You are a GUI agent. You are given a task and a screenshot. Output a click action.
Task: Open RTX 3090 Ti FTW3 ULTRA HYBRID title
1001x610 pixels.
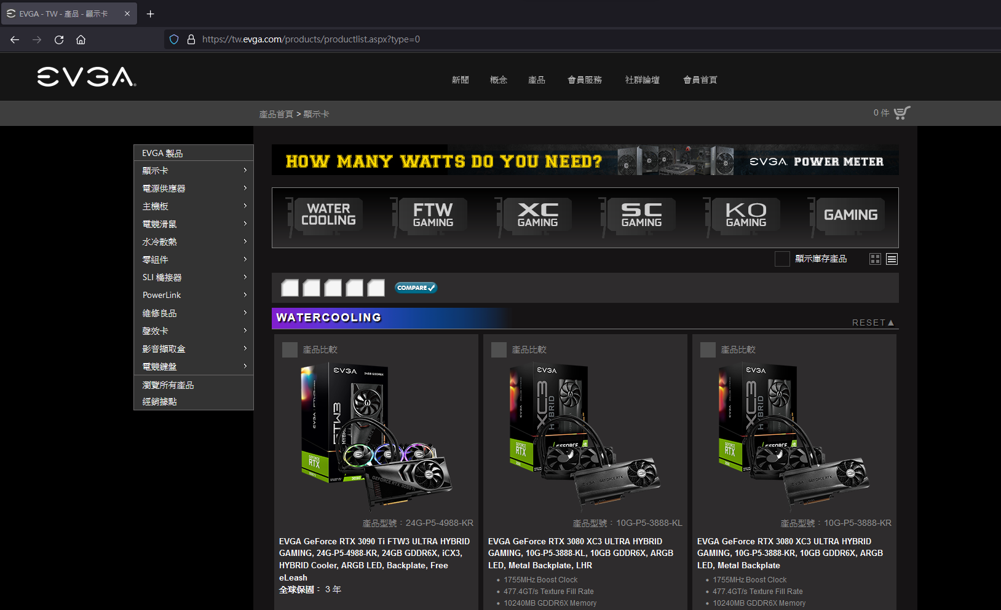(374, 559)
